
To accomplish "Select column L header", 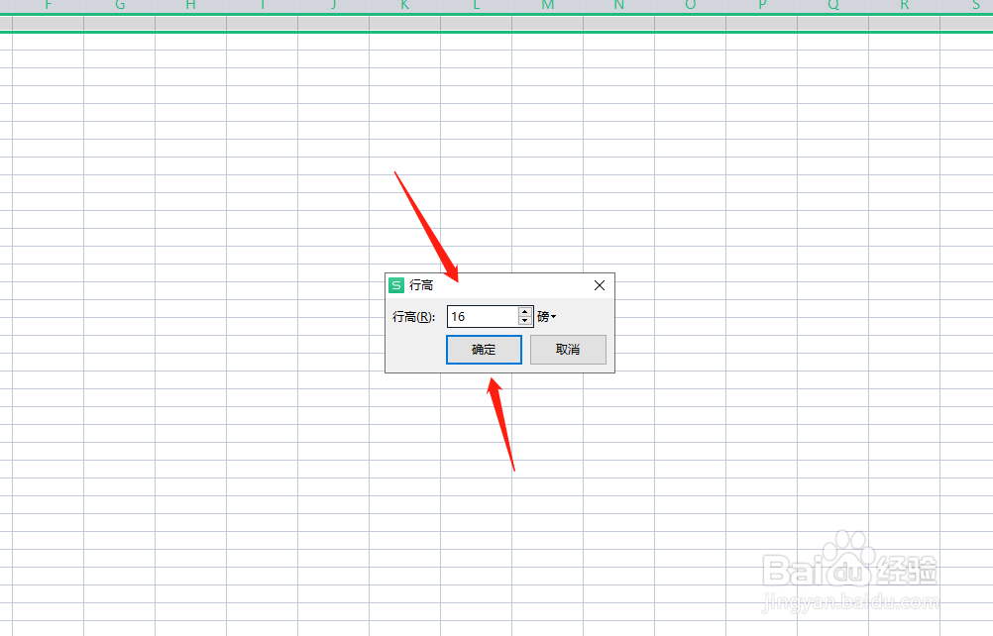I will click(x=477, y=6).
